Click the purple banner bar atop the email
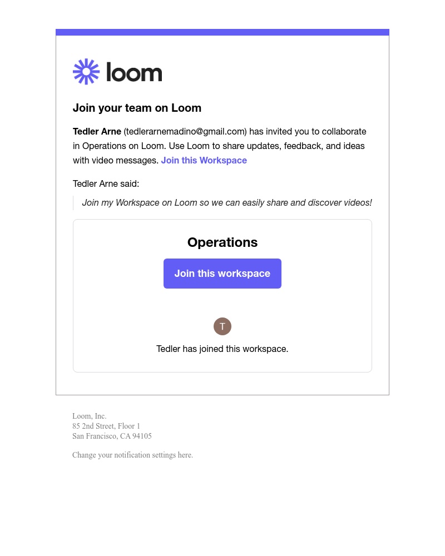This screenshot has height=556, width=445. click(x=222, y=32)
